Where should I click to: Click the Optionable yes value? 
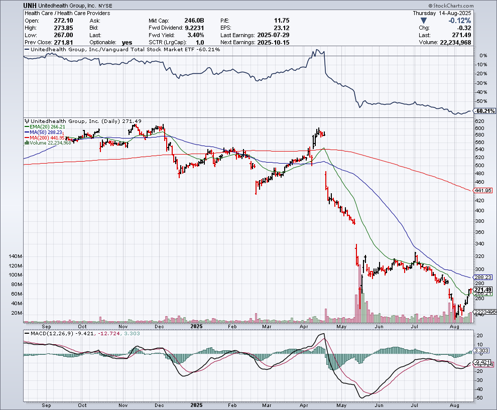(127, 43)
